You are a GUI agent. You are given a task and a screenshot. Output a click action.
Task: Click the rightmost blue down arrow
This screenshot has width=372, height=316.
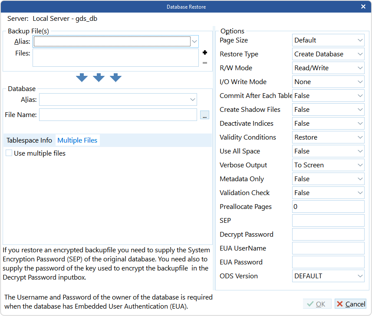click(x=115, y=78)
